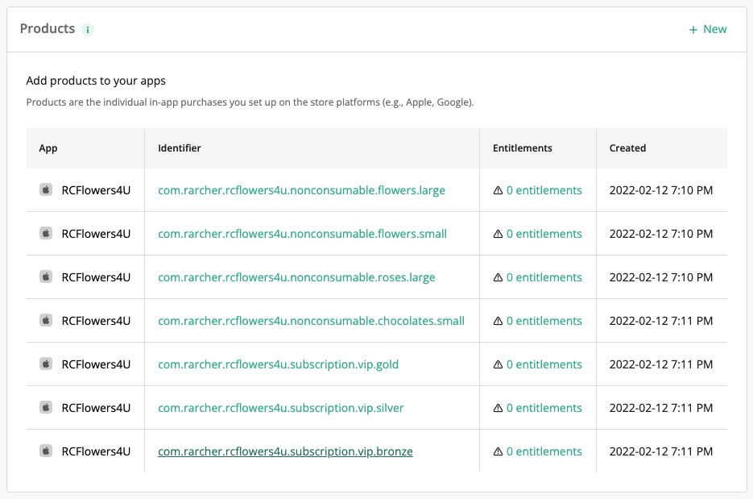Click Apple icon in chocolates.small row
Screen dimensions: 753x499
46,320
